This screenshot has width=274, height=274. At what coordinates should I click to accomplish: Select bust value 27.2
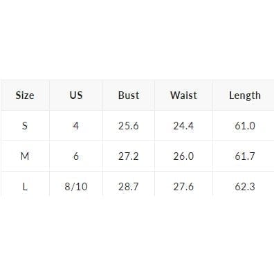click(x=129, y=156)
